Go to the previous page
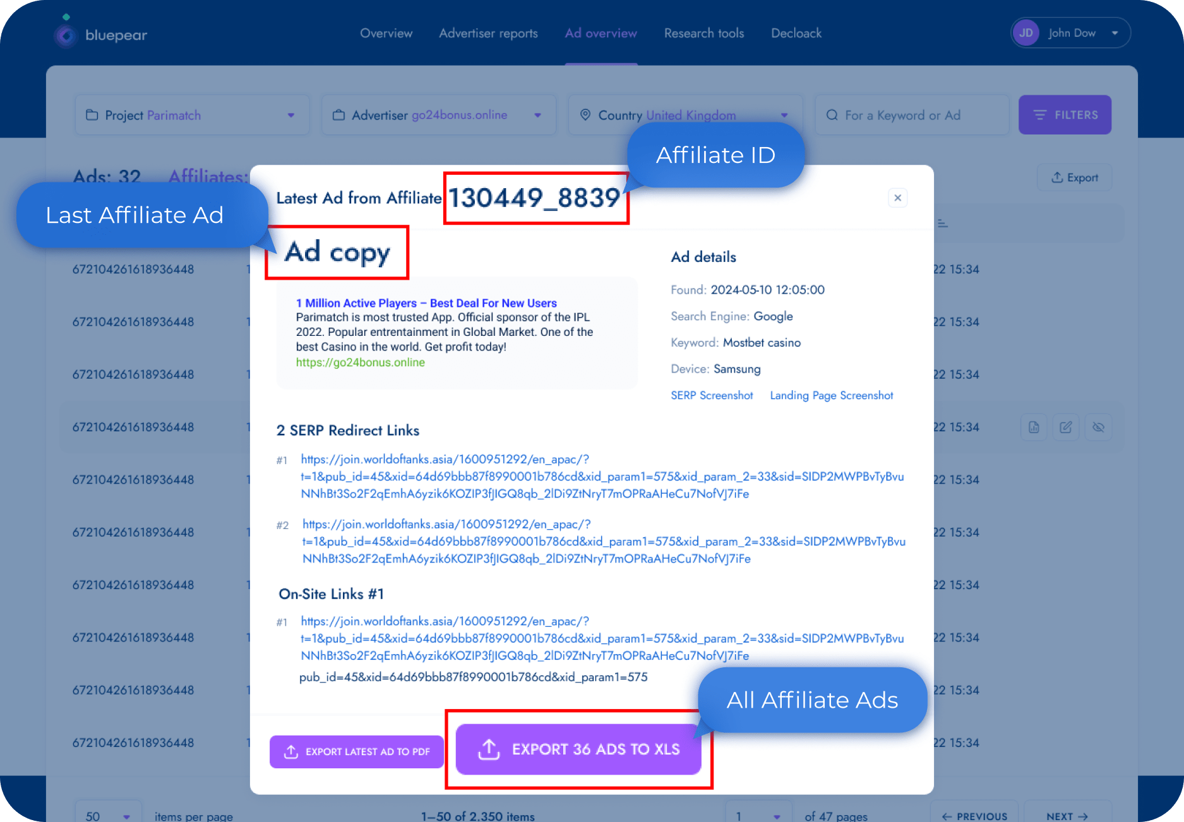This screenshot has height=822, width=1184. (x=974, y=814)
